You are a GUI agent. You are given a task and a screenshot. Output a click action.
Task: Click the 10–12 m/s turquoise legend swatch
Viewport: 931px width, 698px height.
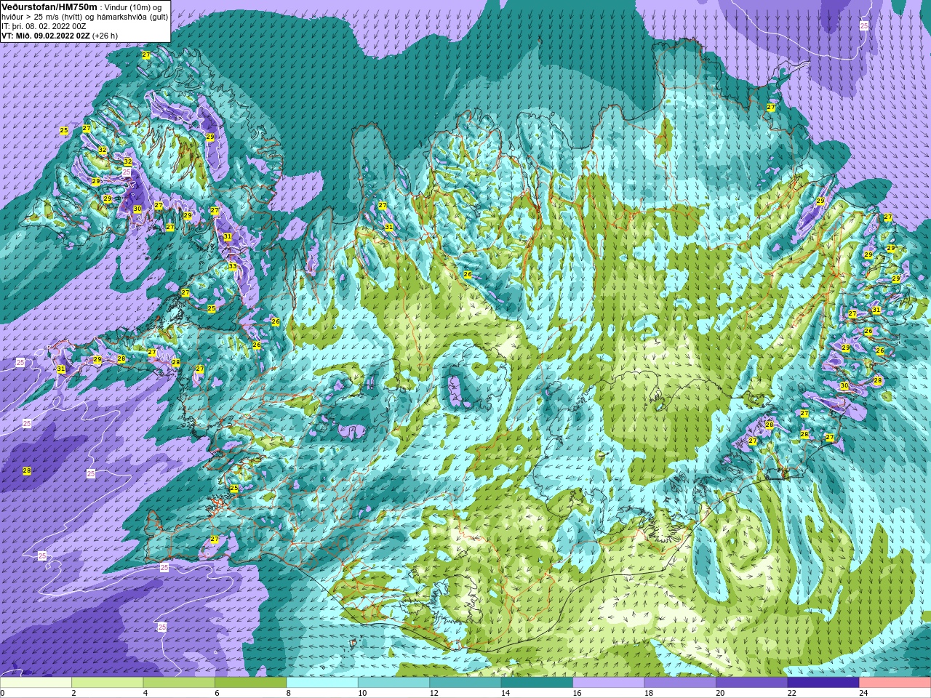click(394, 683)
